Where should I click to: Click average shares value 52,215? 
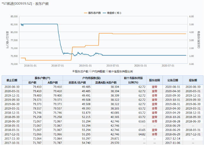click(86, 117)
